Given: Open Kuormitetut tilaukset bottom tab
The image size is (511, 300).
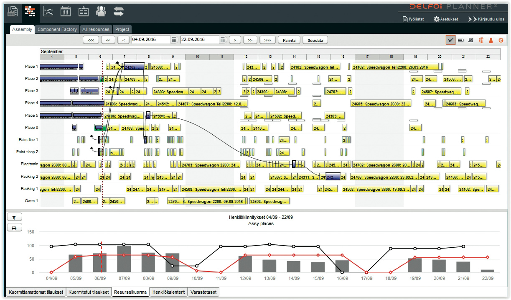Looking at the screenshot, I should [x=89, y=292].
